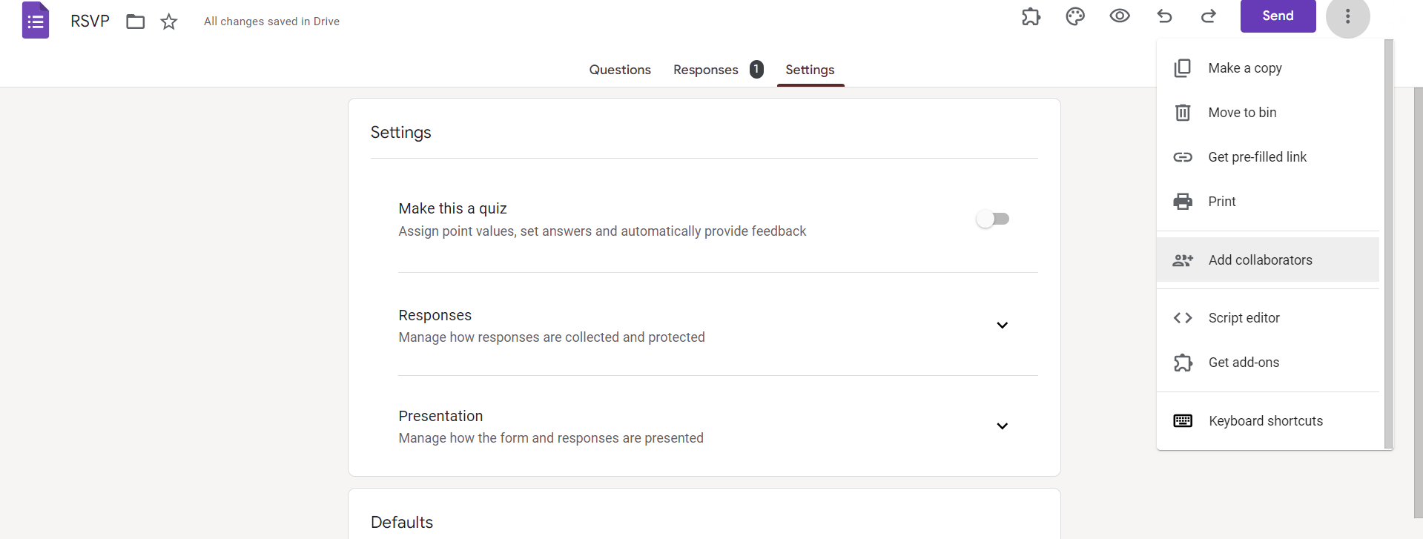The width and height of the screenshot is (1423, 539).
Task: Click the redo arrow icon
Action: click(1209, 16)
